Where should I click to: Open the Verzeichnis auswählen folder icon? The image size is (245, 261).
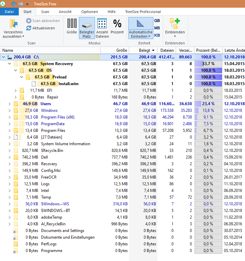(13, 24)
